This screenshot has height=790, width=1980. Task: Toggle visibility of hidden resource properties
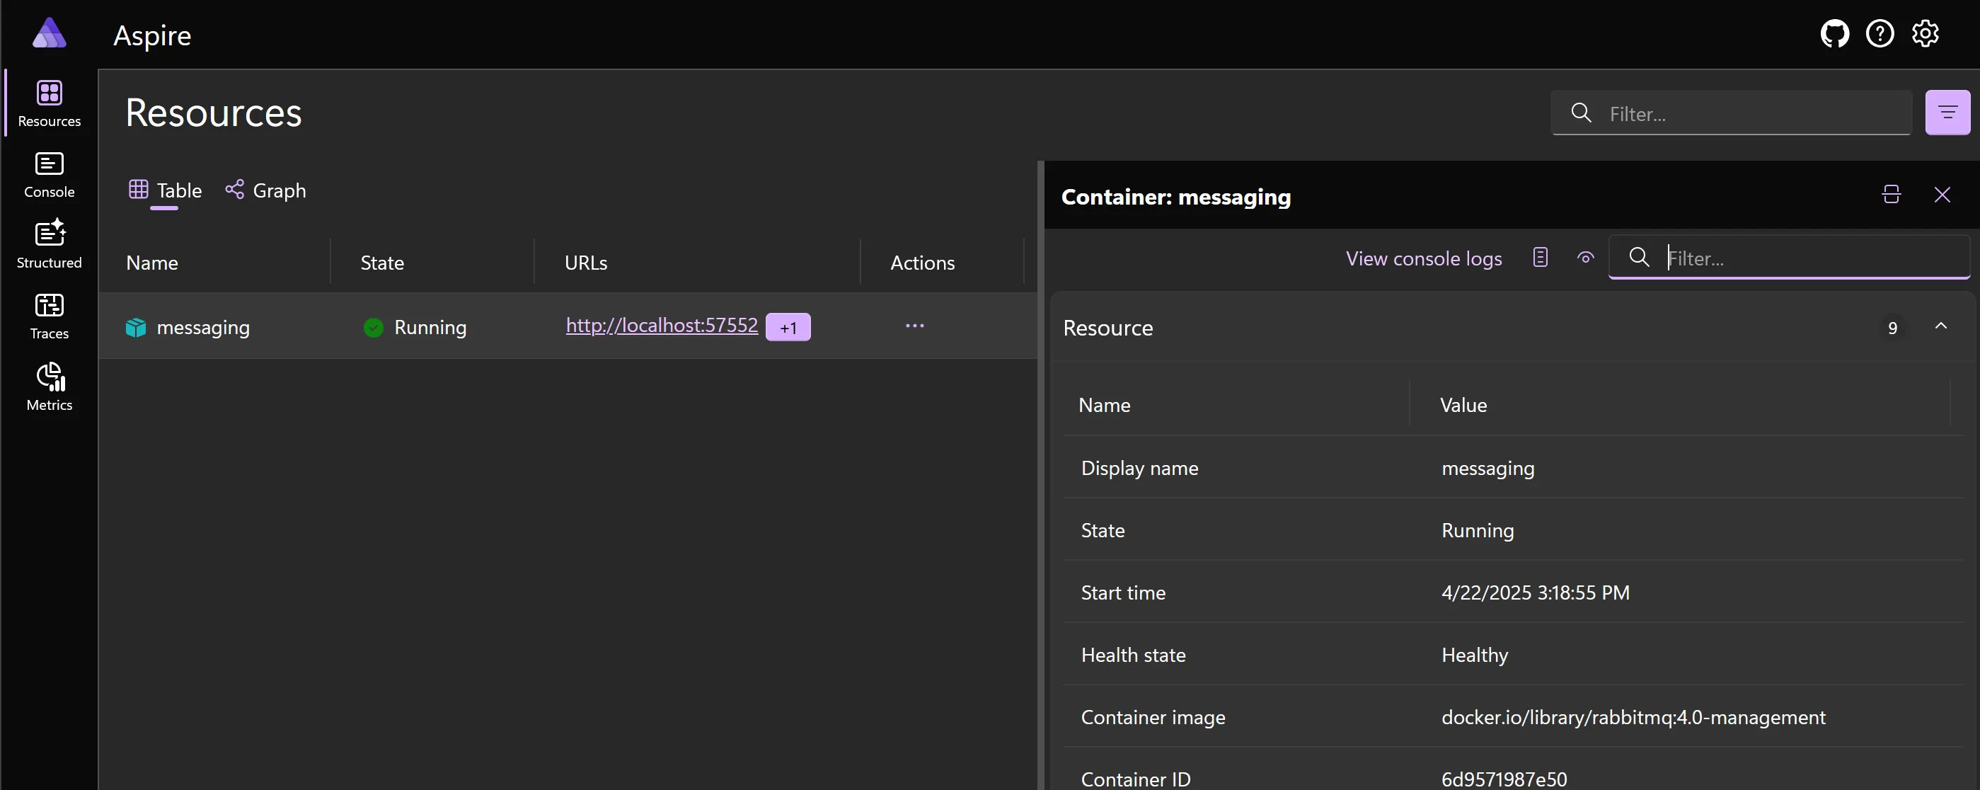(x=1586, y=258)
